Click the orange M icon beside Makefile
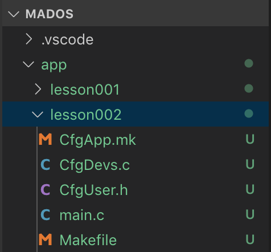Image resolution: width=271 pixels, height=252 pixels. [45, 239]
